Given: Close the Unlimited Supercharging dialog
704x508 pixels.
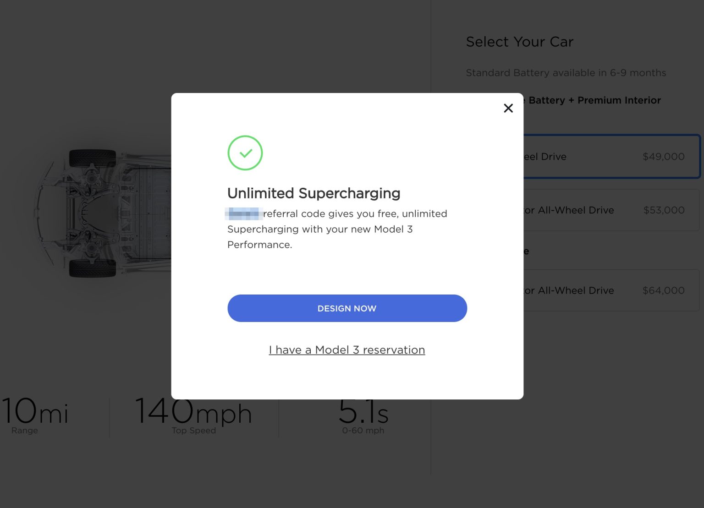Looking at the screenshot, I should tap(508, 108).
